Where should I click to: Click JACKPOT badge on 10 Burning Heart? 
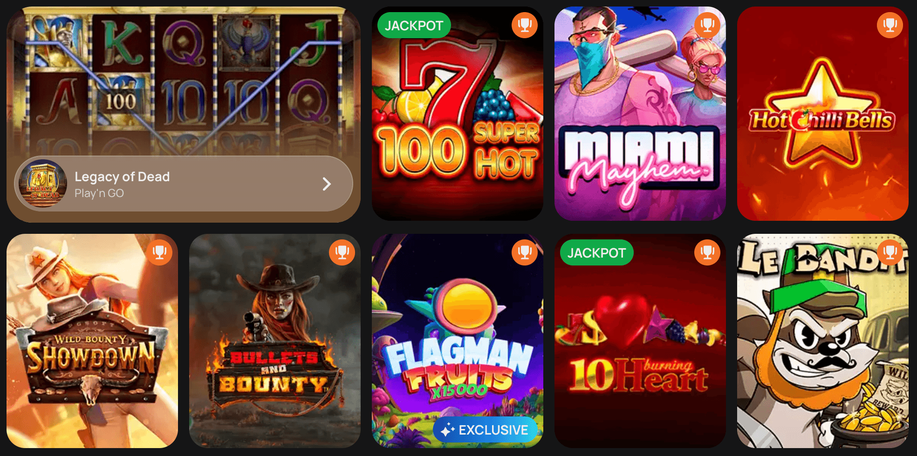pos(596,252)
